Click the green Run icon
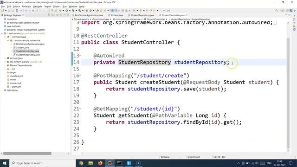297x167 pixels. [66, 11]
